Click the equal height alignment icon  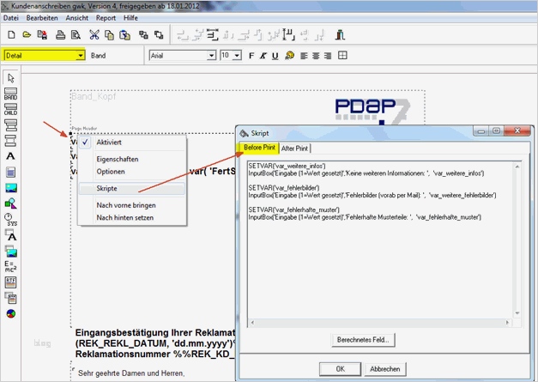288,34
